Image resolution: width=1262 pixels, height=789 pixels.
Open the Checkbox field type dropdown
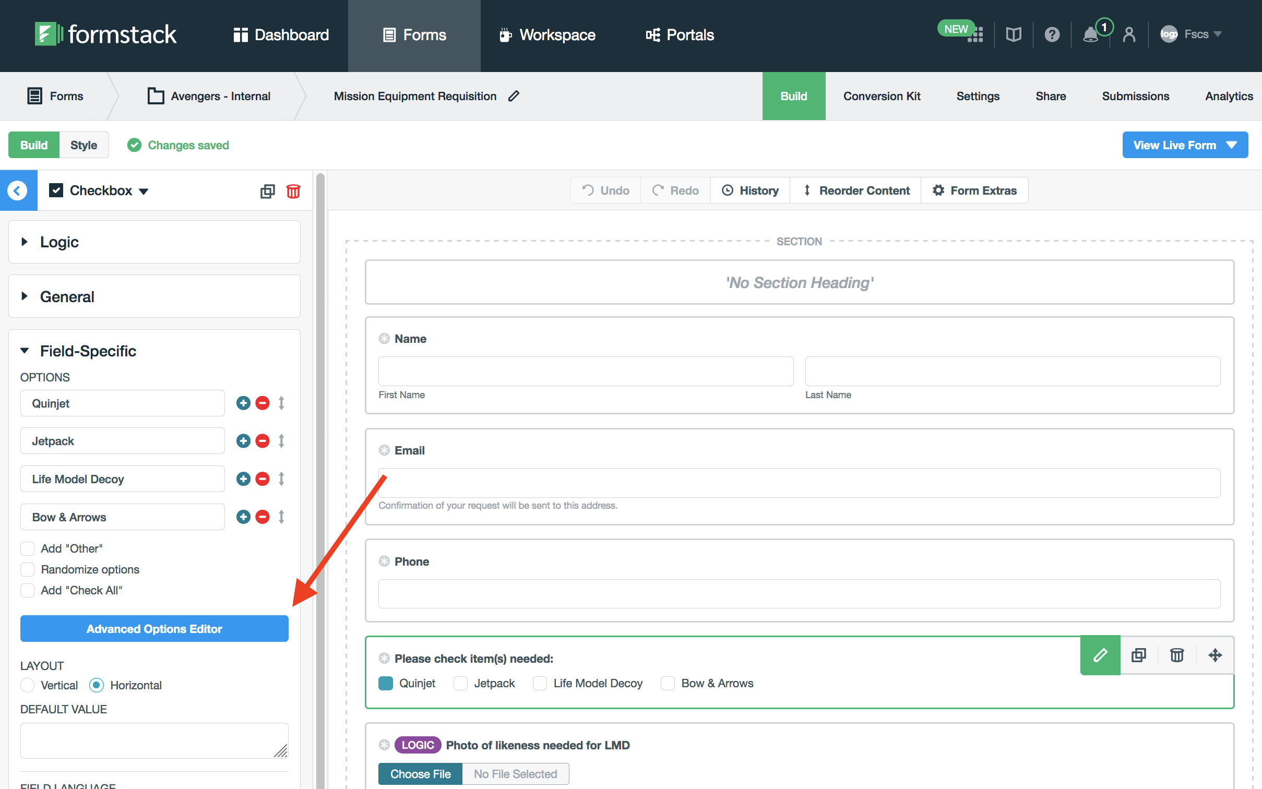(x=144, y=191)
